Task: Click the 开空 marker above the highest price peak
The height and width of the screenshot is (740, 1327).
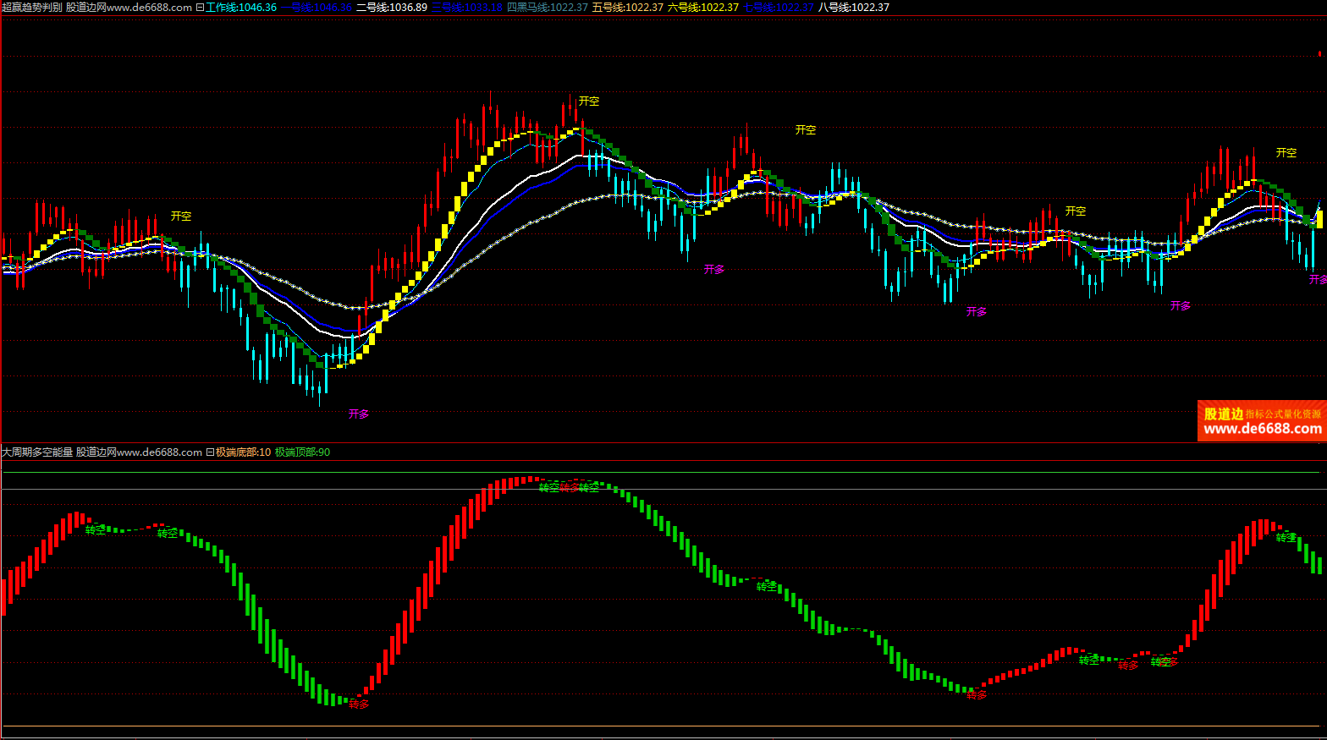Action: [589, 101]
